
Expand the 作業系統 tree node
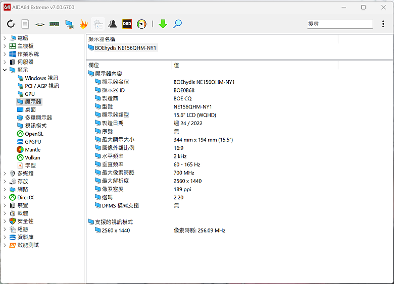click(x=5, y=54)
